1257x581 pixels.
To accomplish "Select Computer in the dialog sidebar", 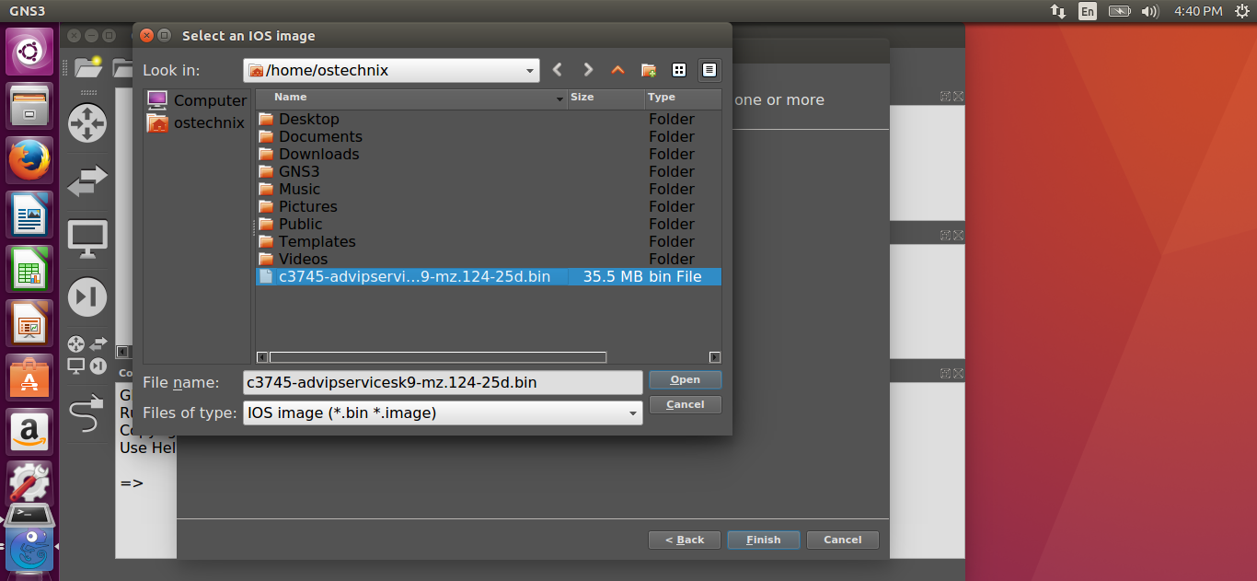I will pos(197,100).
